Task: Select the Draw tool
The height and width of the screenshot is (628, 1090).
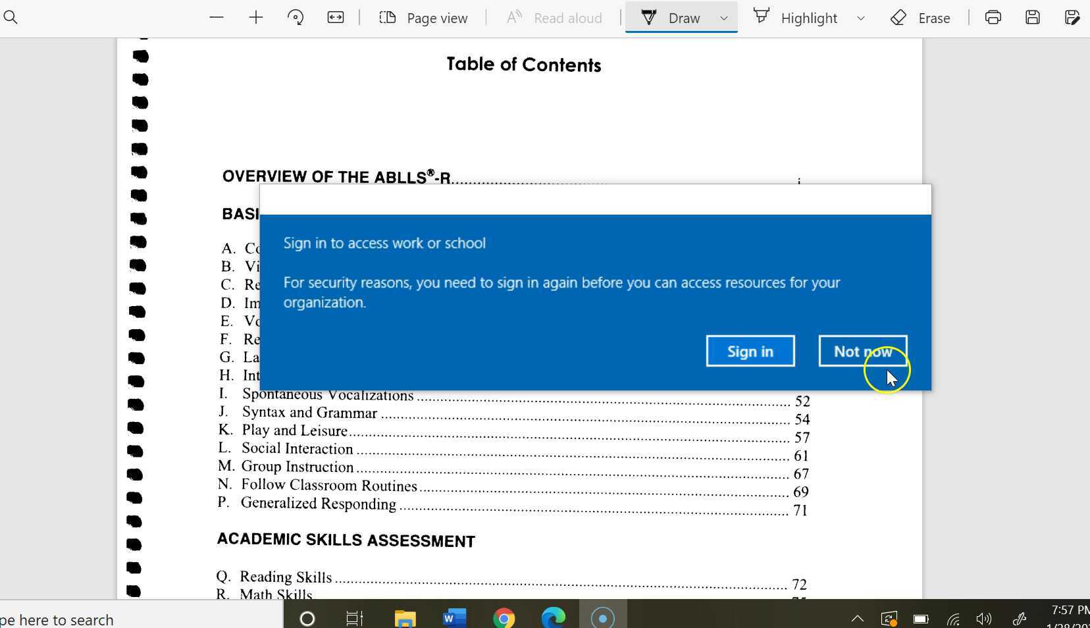Action: [x=670, y=18]
